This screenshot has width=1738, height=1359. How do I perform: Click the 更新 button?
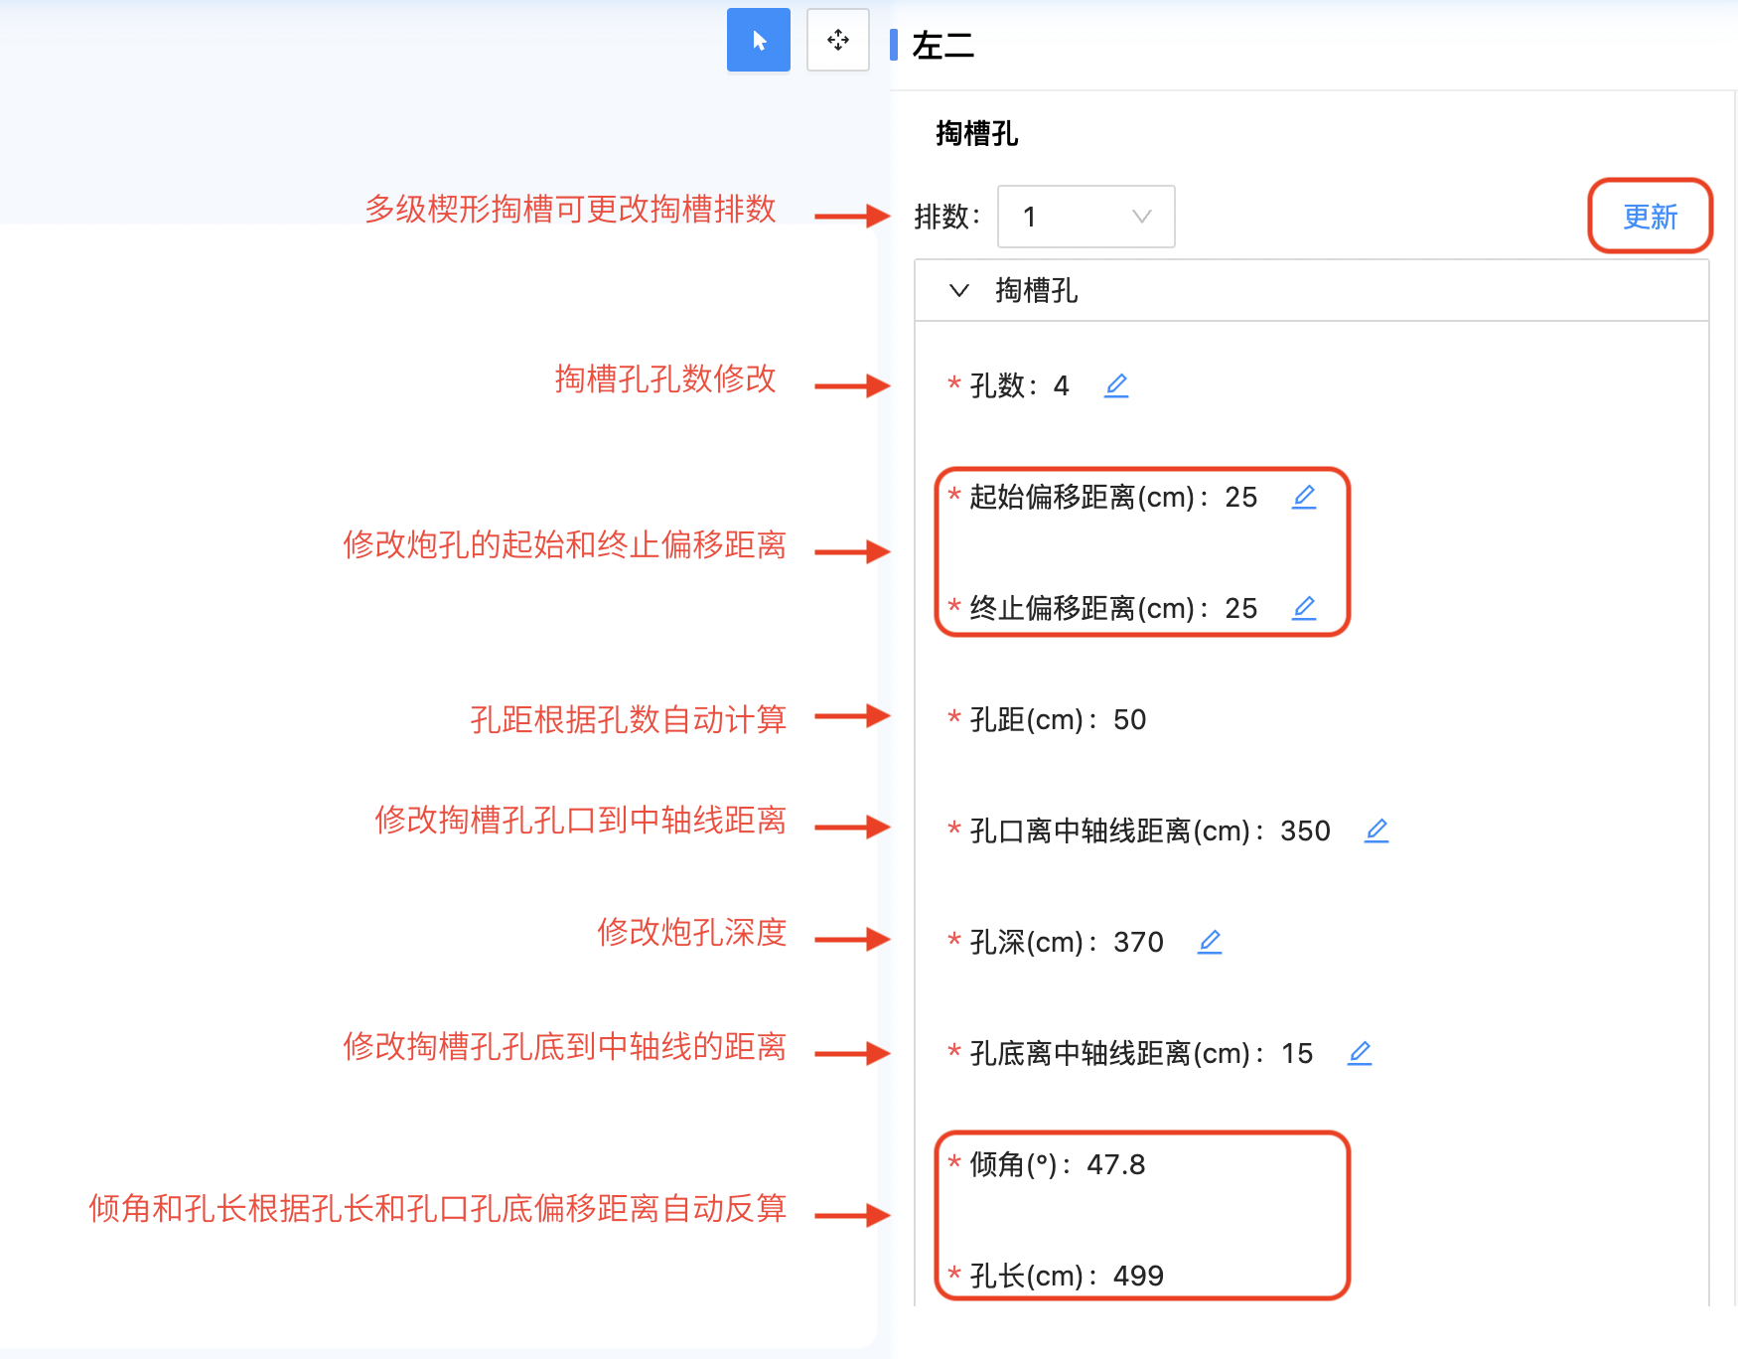click(x=1650, y=217)
